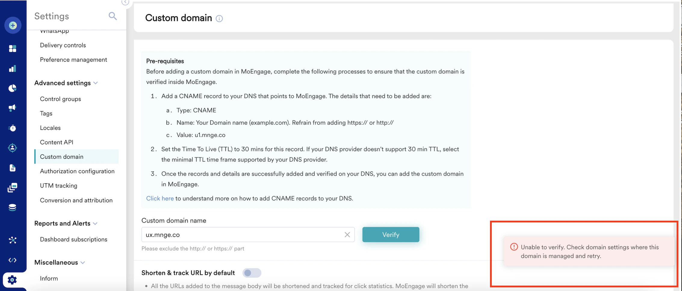Open the Custom domain info tooltip icon

click(x=219, y=19)
